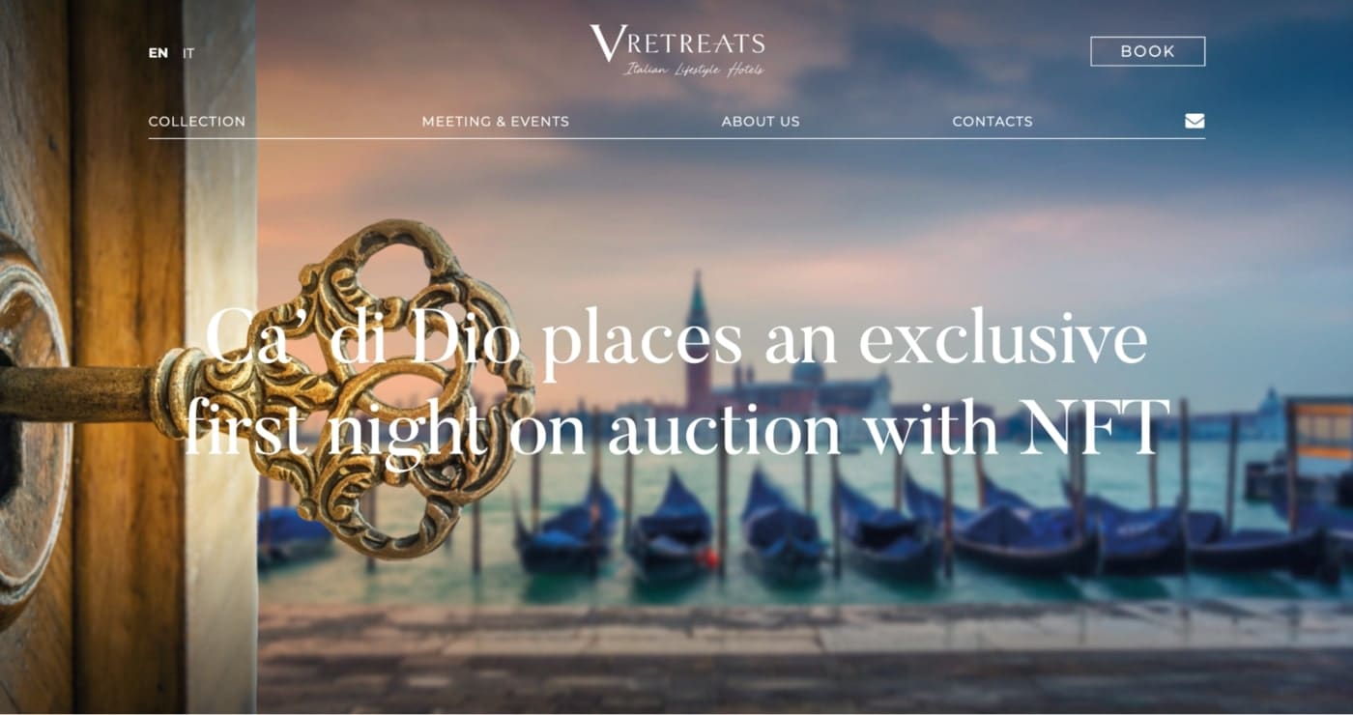Click the VRetreats logo

coord(677,51)
